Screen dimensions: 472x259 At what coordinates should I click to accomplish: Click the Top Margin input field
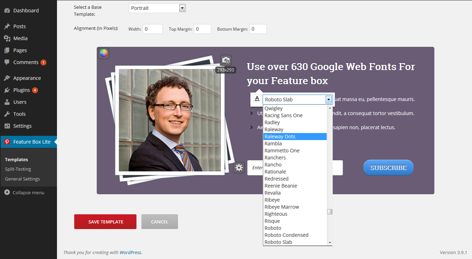203,29
